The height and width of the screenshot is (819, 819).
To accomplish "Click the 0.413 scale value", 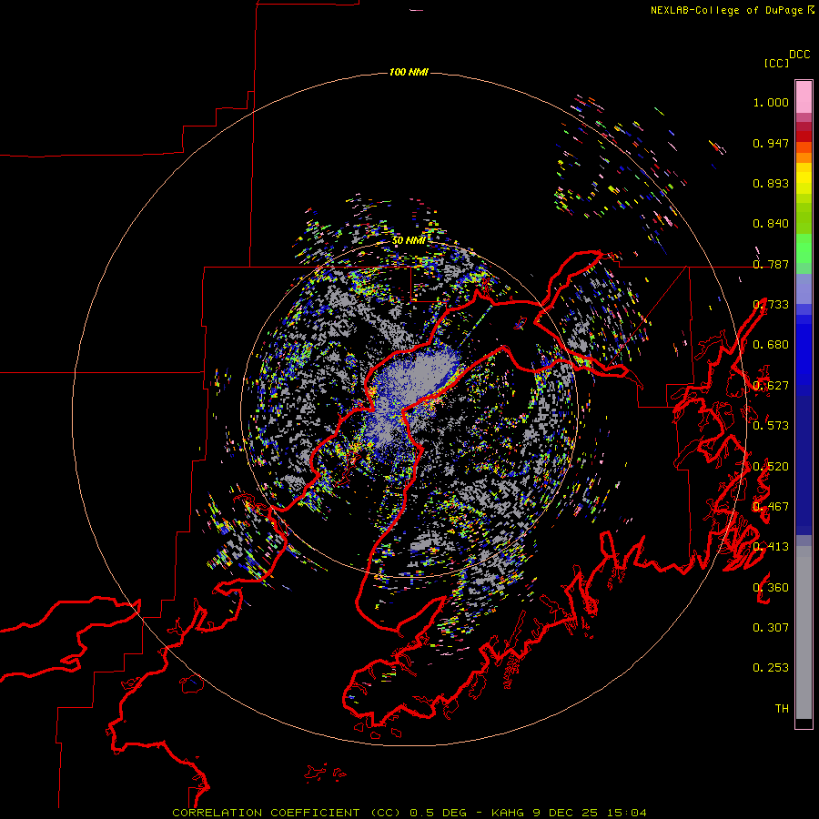I will [x=771, y=547].
